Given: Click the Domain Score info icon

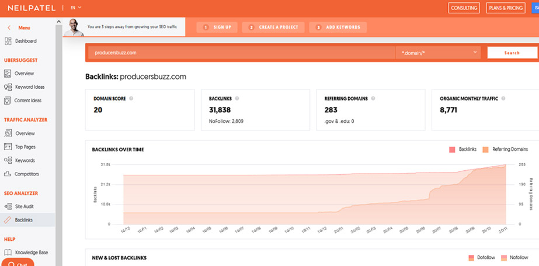Looking at the screenshot, I should (x=131, y=98).
